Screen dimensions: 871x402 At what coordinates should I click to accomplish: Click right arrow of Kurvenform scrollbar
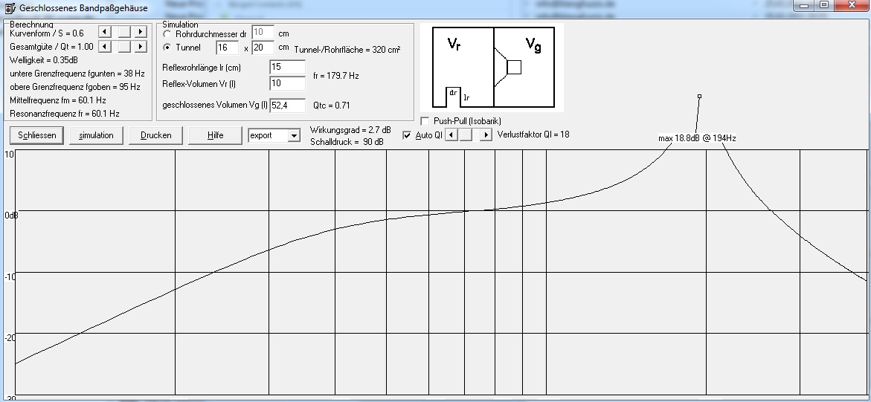click(140, 32)
